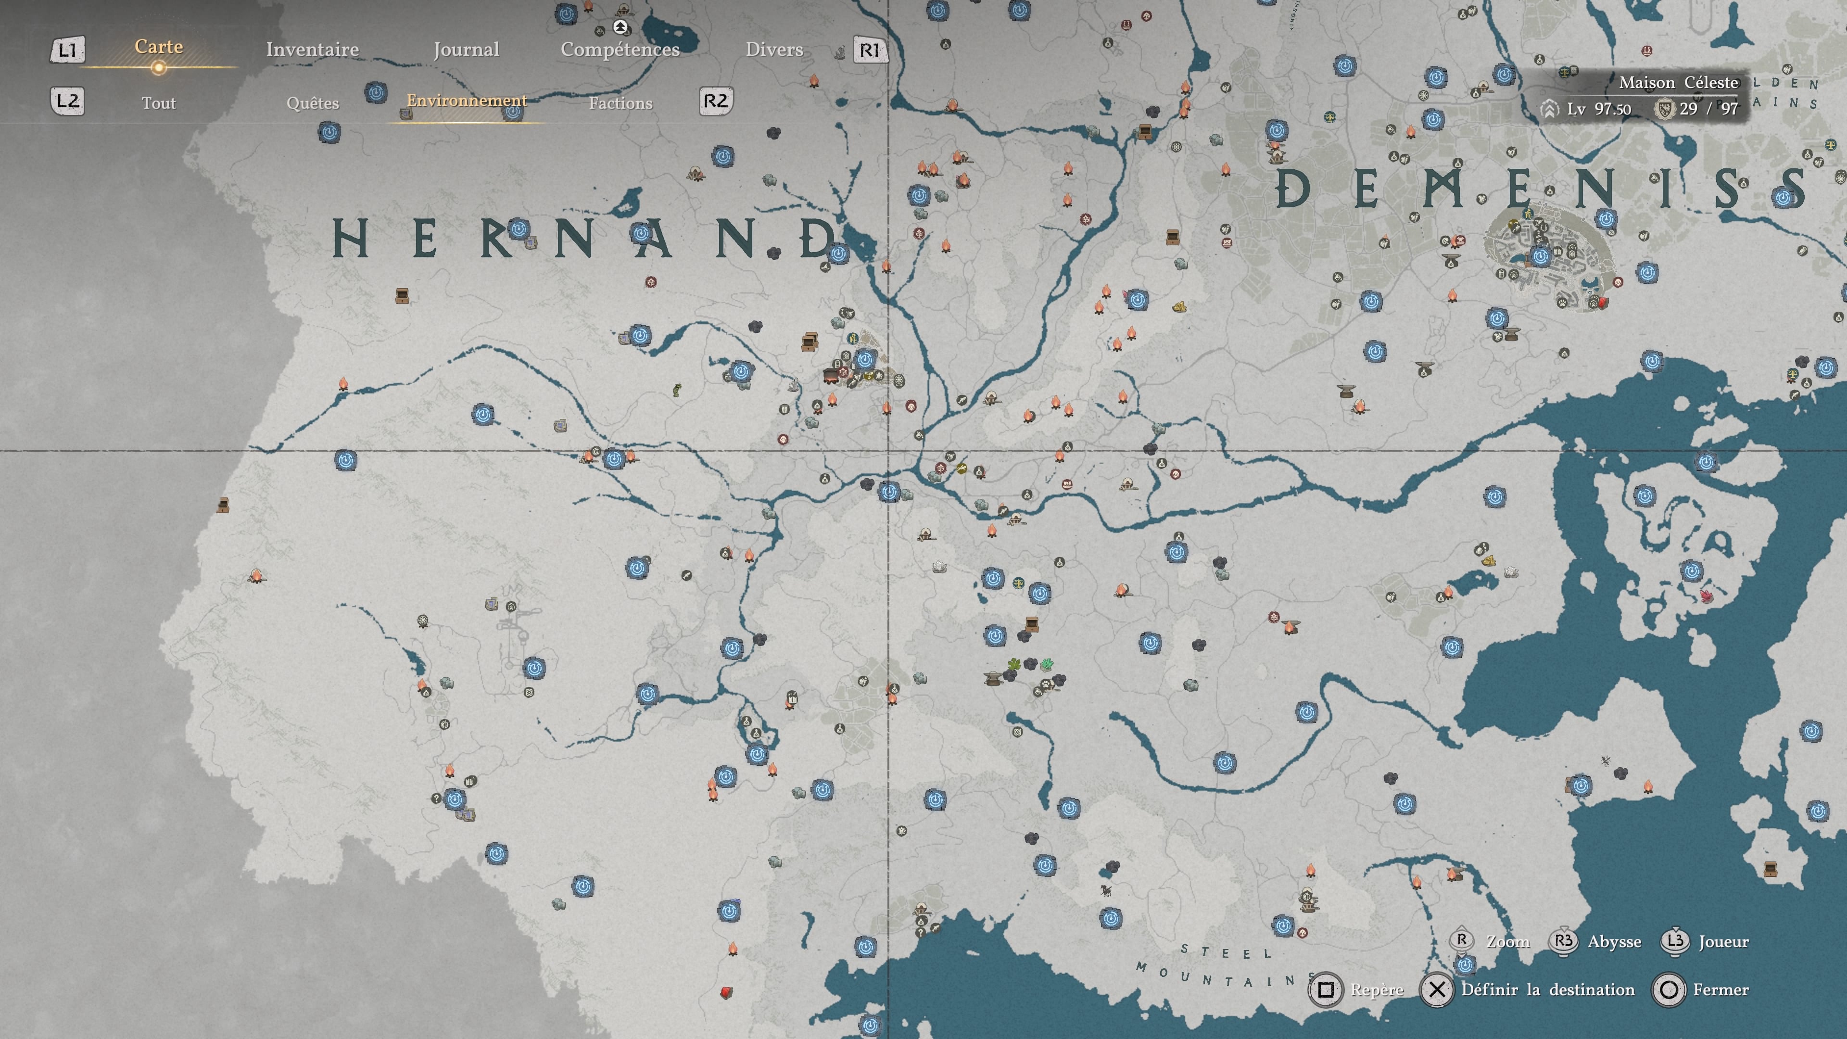Select the Environnement map filter
Image resolution: width=1847 pixels, height=1039 pixels.
467,101
